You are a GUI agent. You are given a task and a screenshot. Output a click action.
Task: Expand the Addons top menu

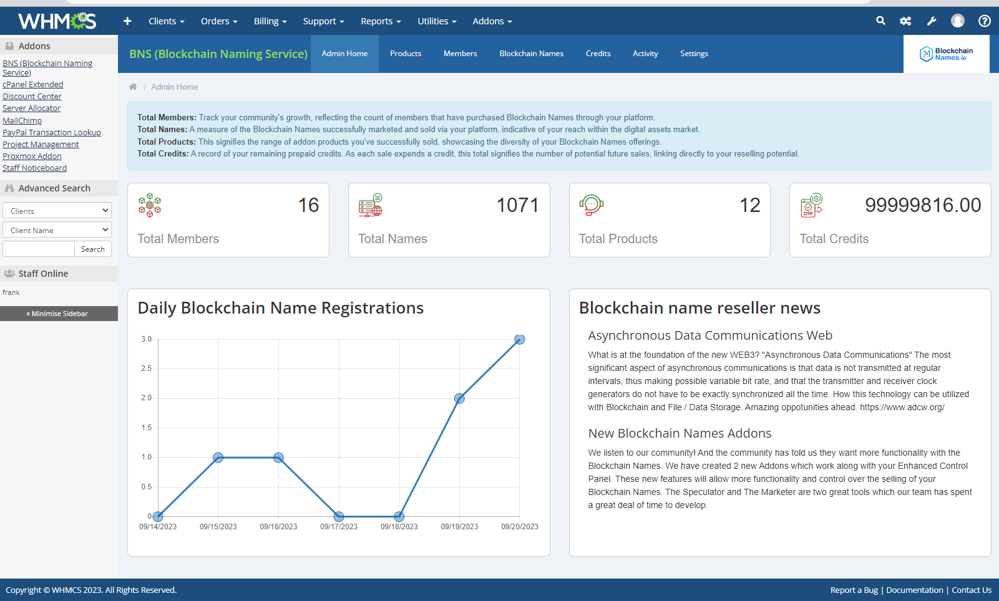pos(492,21)
